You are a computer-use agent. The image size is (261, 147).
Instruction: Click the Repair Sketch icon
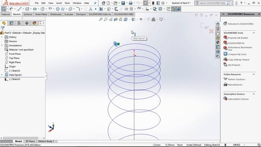155,9
